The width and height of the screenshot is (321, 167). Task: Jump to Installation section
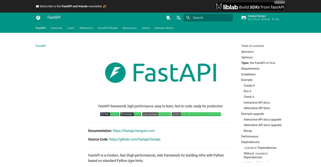tap(248, 74)
